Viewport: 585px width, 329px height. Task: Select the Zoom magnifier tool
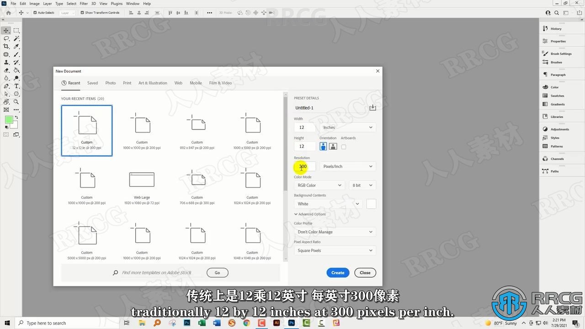click(x=16, y=102)
